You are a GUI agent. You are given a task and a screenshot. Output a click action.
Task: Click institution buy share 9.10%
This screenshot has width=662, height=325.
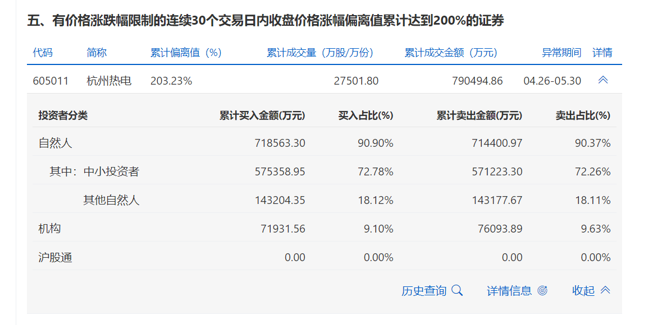[378, 229]
